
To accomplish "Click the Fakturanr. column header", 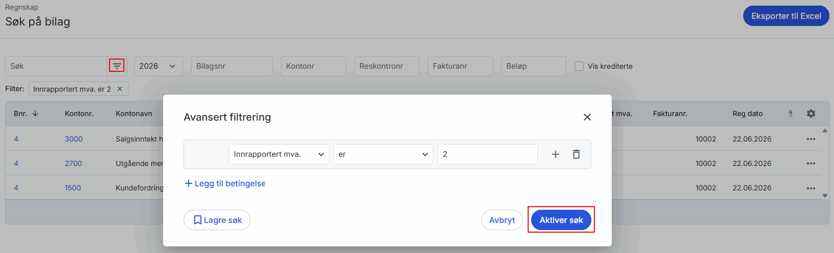I will (x=670, y=114).
